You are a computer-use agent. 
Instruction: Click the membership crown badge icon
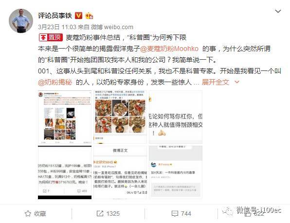point(89,16)
